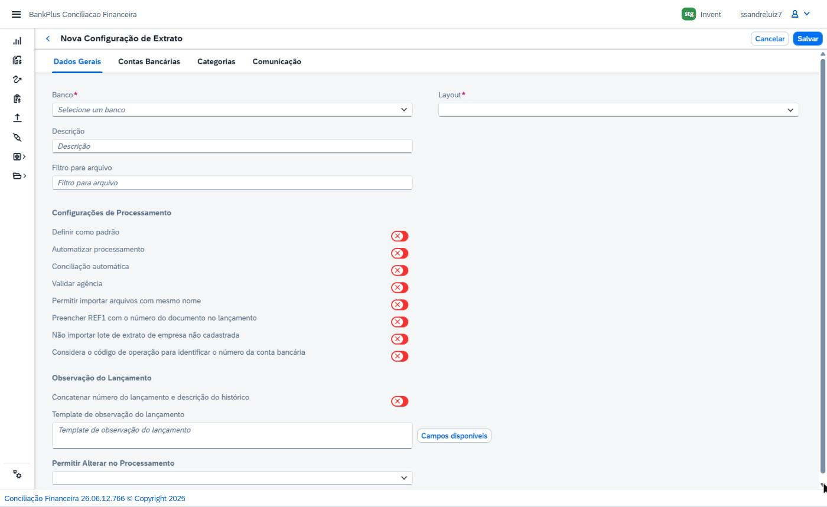Image resolution: width=827 pixels, height=507 pixels.
Task: Click the username 'ssandreluiz7' text
Action: (761, 14)
